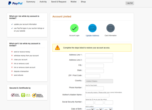Click 'What can I do while' heading
The image size is (152, 110).
[24, 17]
